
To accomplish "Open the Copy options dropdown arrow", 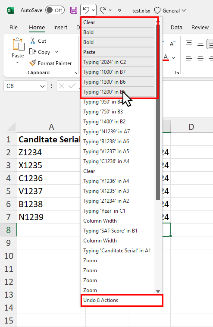I will [x=56, y=52].
